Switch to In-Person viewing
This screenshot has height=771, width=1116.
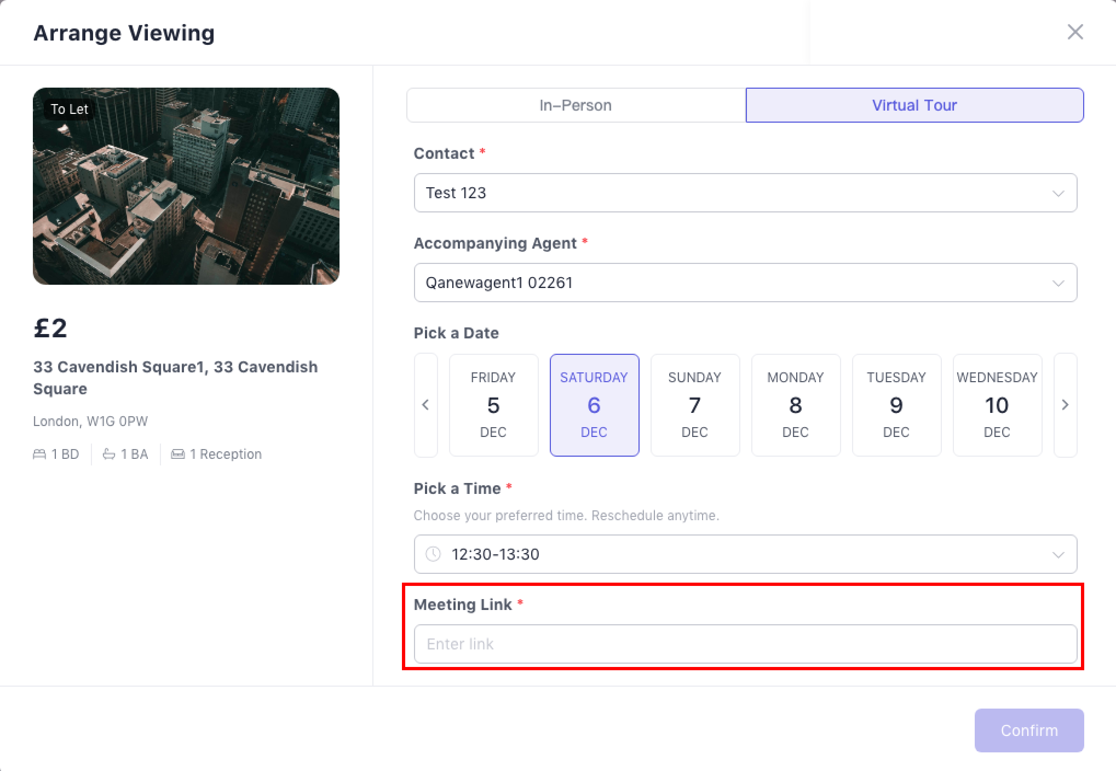tap(576, 105)
